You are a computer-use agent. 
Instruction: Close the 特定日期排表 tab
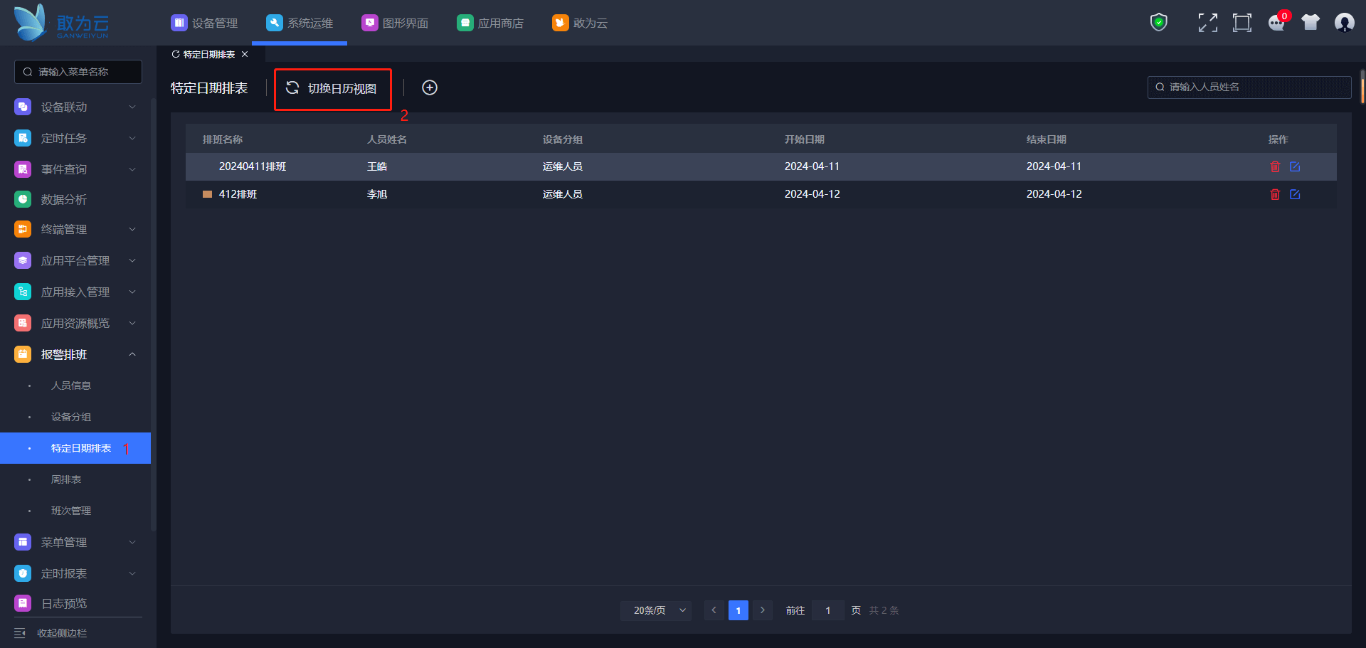click(x=245, y=54)
